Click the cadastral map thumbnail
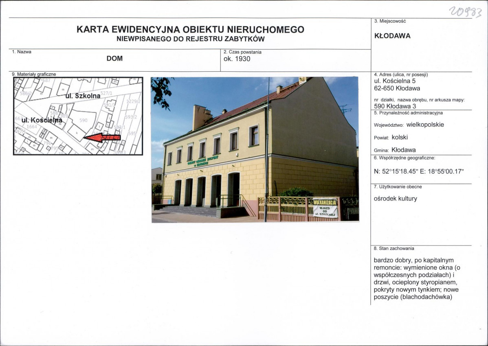The width and height of the screenshot is (488, 346). coord(78,116)
